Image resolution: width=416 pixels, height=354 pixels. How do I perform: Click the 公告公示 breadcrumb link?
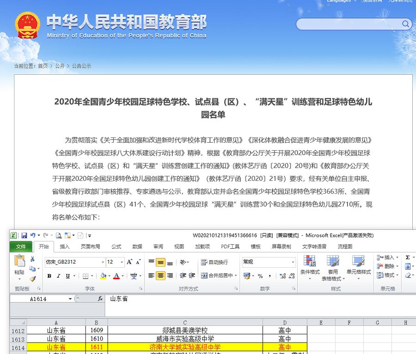[x=82, y=66]
